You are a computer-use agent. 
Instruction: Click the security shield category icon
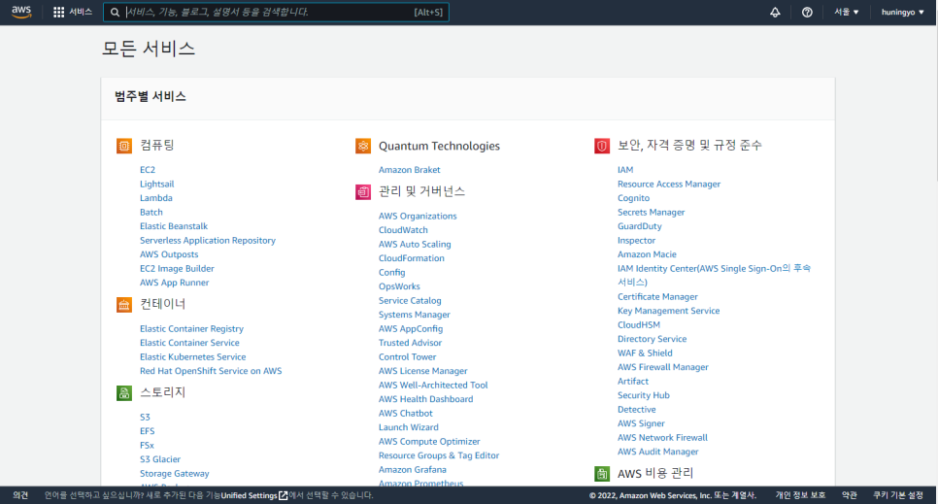602,146
